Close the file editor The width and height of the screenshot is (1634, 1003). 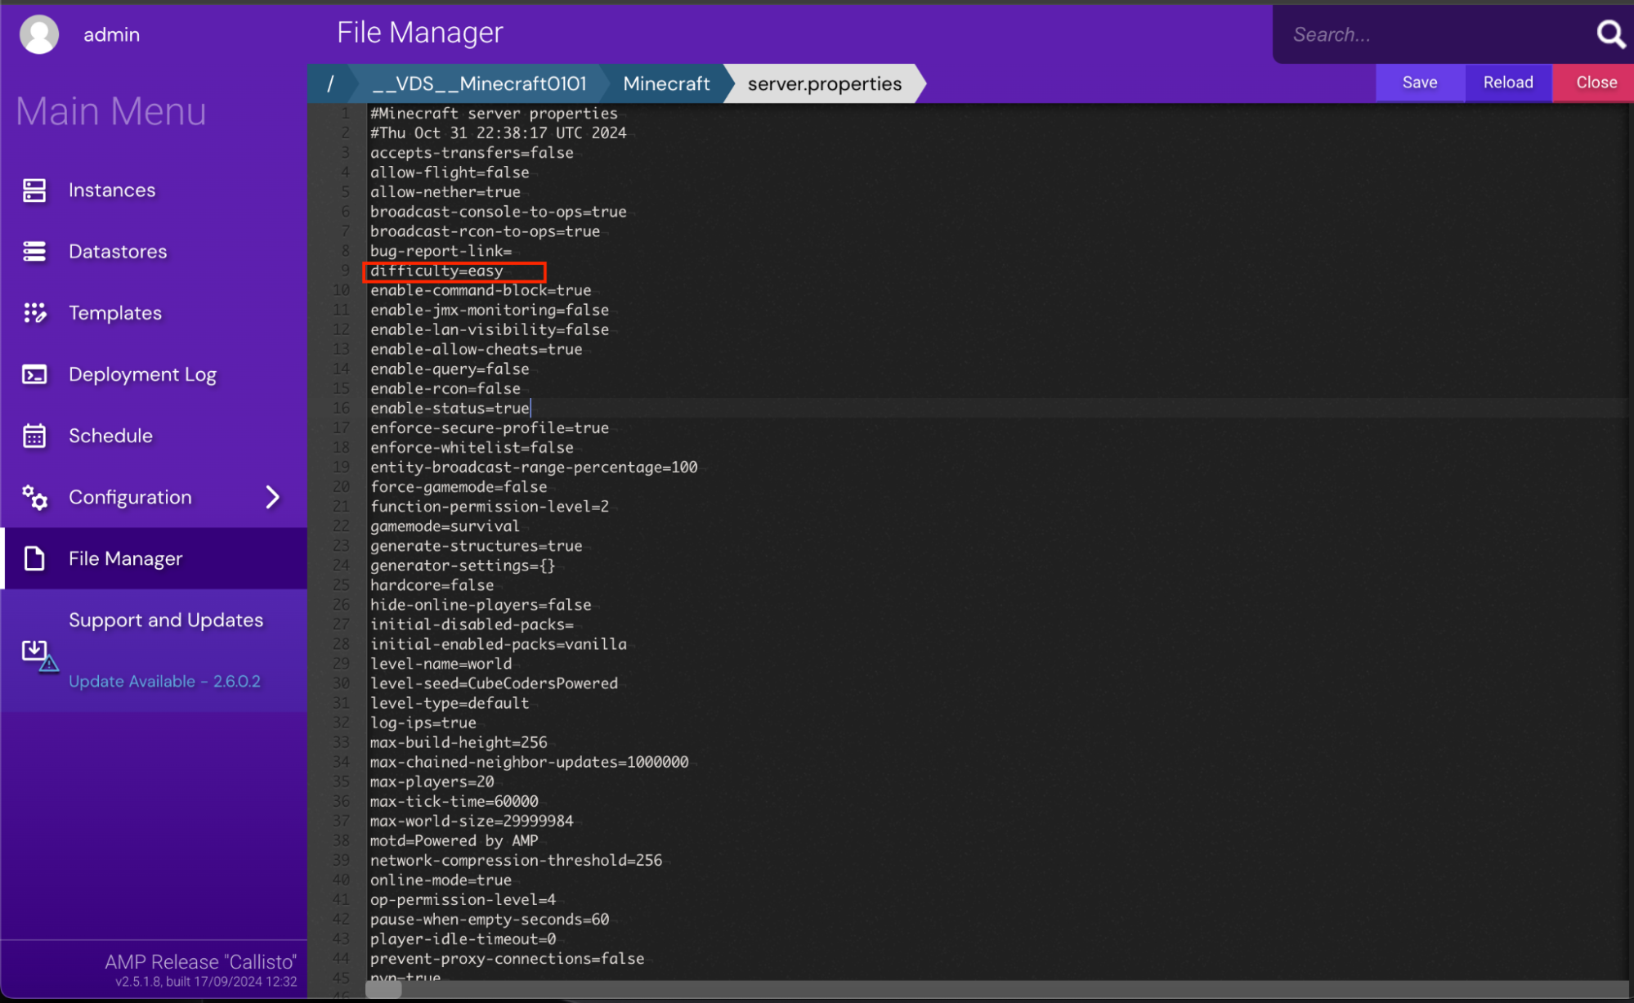[1596, 82]
